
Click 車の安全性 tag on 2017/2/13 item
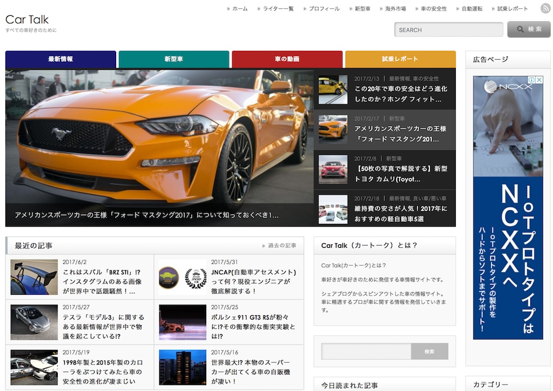pos(426,79)
